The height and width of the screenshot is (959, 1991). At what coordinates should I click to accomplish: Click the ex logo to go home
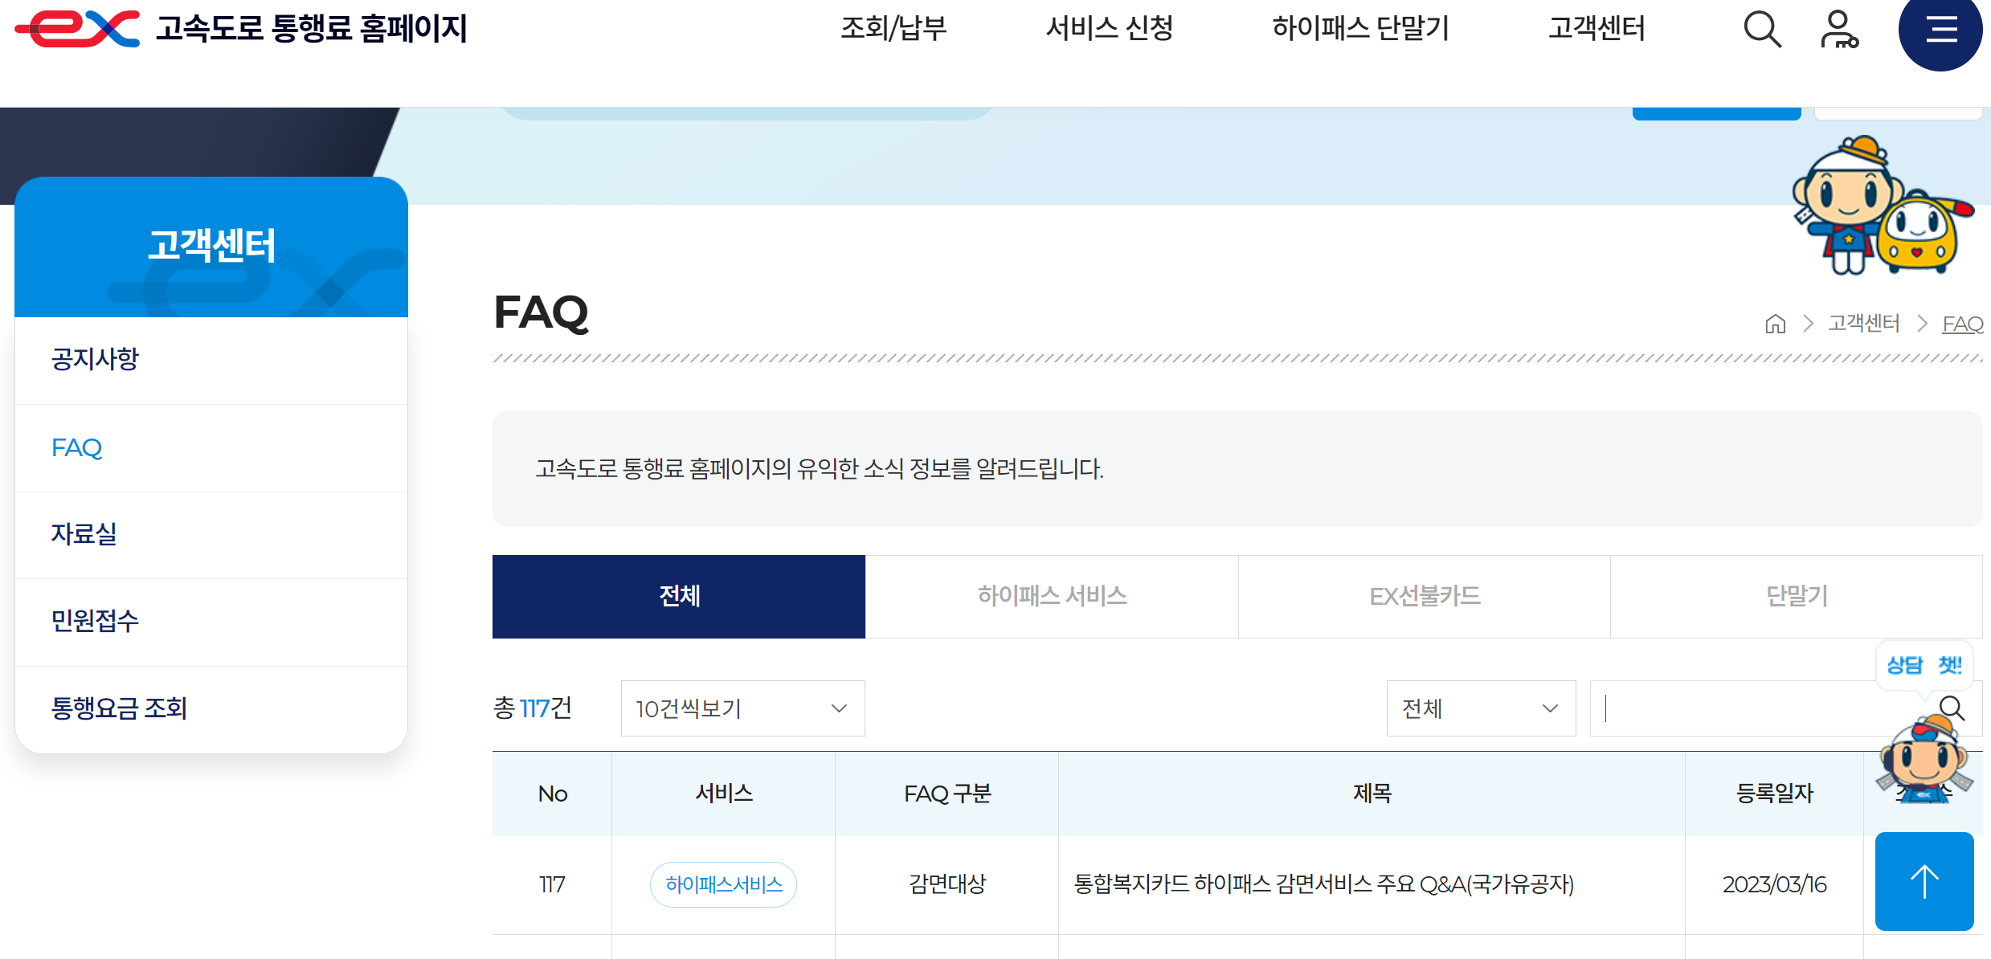coord(76,29)
